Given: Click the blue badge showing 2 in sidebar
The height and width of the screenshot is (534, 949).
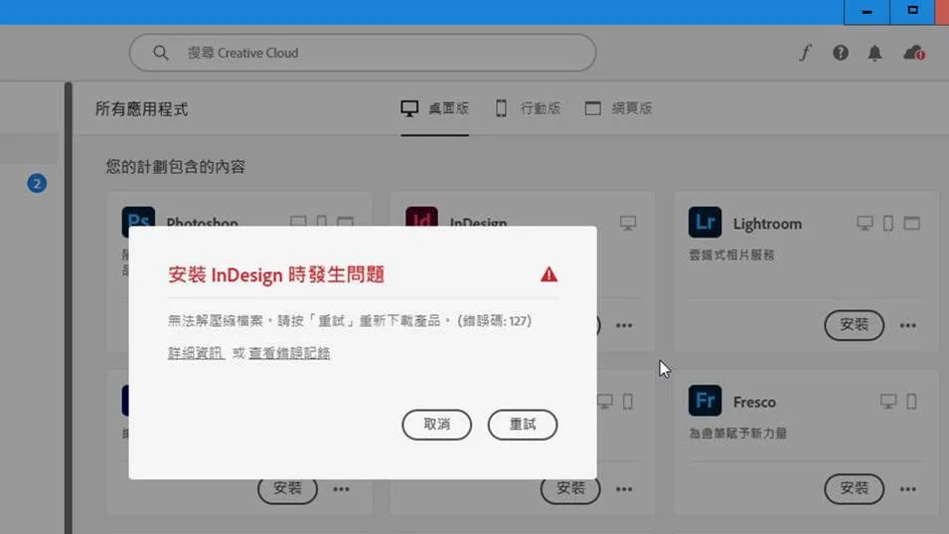Looking at the screenshot, I should click(x=37, y=183).
